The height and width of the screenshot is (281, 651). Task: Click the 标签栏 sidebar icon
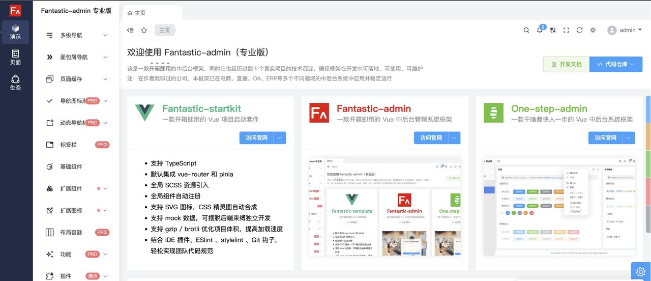tap(50, 145)
